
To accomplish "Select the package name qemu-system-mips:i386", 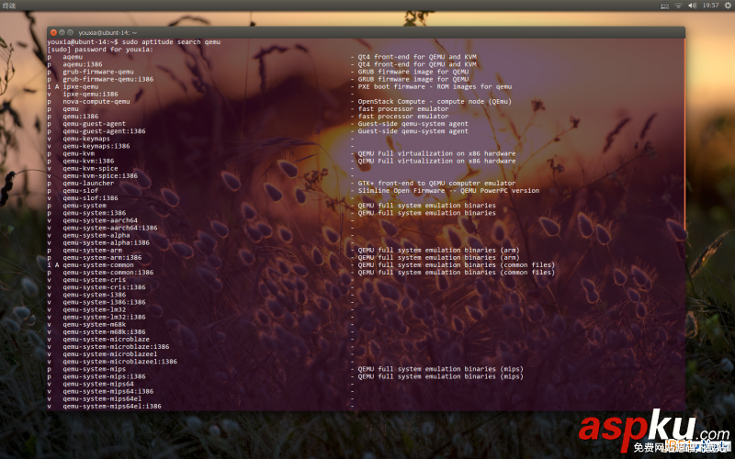I will tap(104, 376).
